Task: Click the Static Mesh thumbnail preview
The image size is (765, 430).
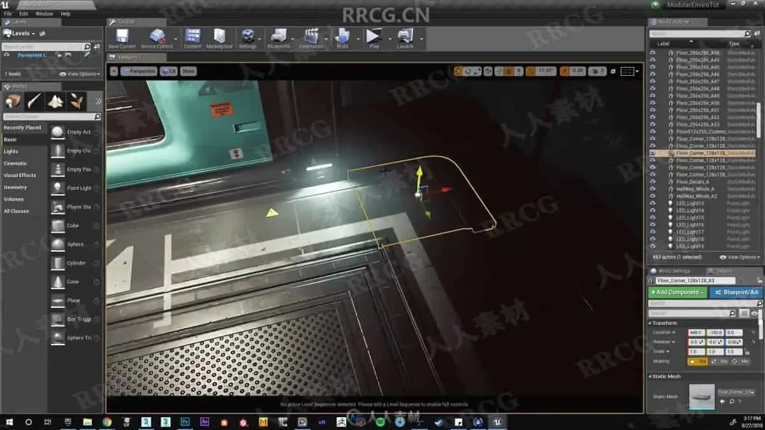Action: pyautogui.click(x=702, y=396)
